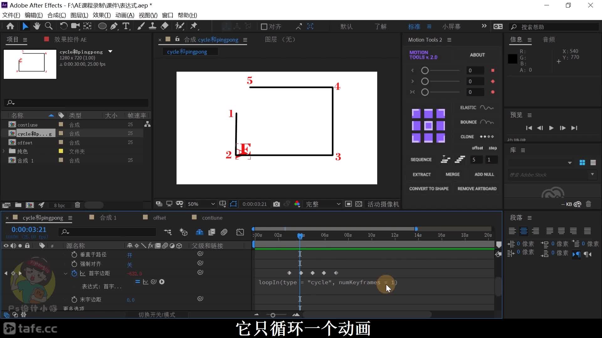The height and width of the screenshot is (338, 602).
Task: Toggle mask and shape path visibility
Action: [x=233, y=204]
